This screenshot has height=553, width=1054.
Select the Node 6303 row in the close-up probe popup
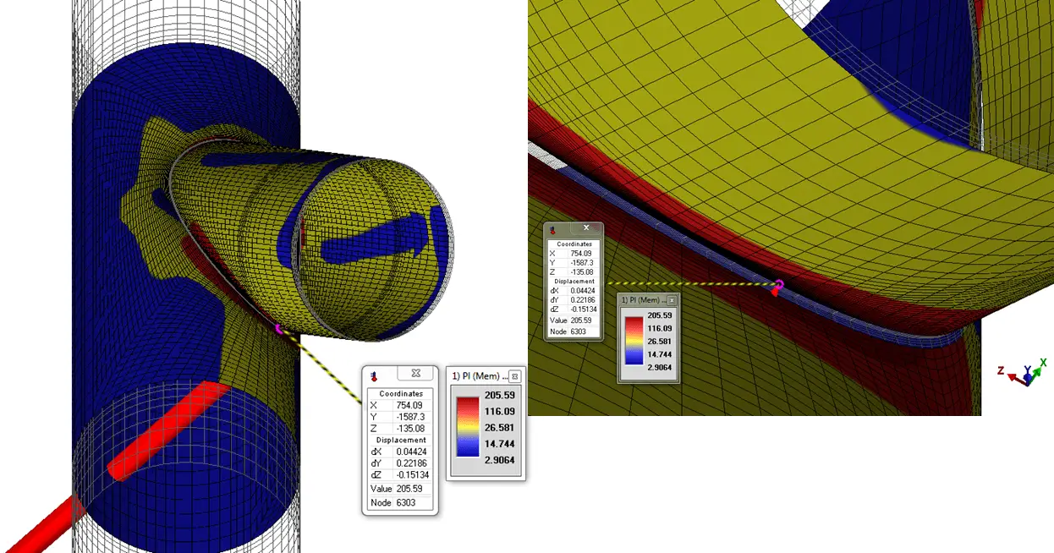click(x=572, y=331)
